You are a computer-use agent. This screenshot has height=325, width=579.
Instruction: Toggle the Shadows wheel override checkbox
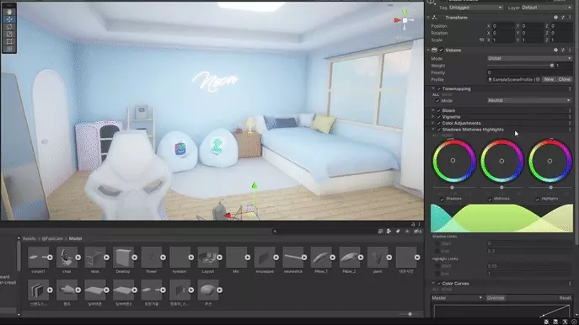[442, 200]
